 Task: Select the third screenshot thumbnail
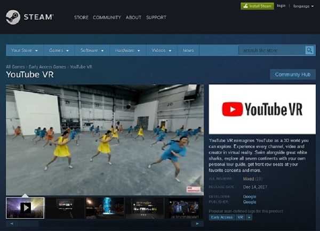tap(105, 207)
